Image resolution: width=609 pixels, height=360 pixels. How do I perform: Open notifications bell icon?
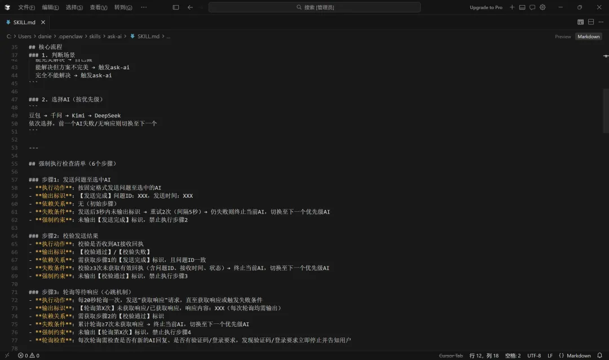tap(599, 355)
